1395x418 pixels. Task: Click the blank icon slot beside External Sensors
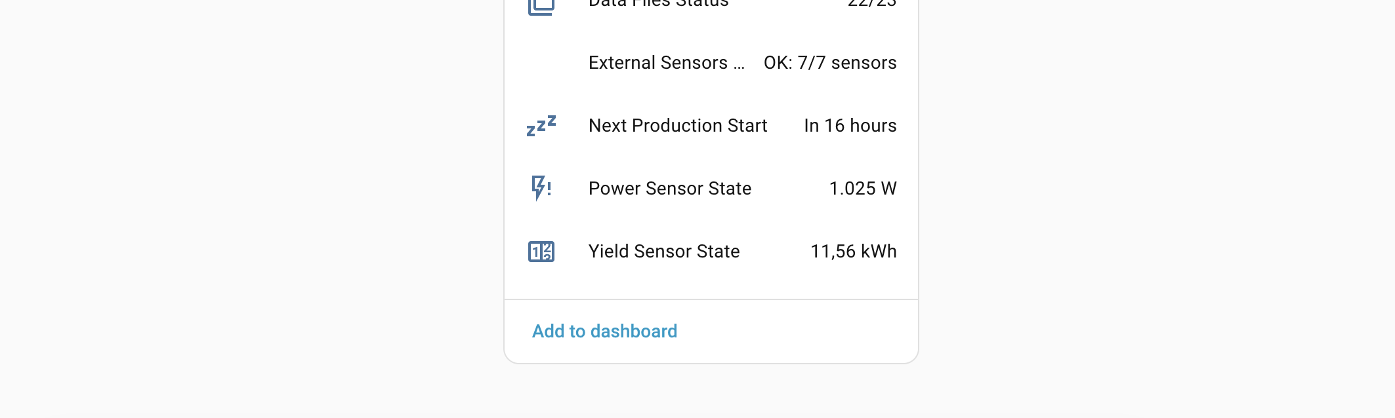[x=541, y=63]
